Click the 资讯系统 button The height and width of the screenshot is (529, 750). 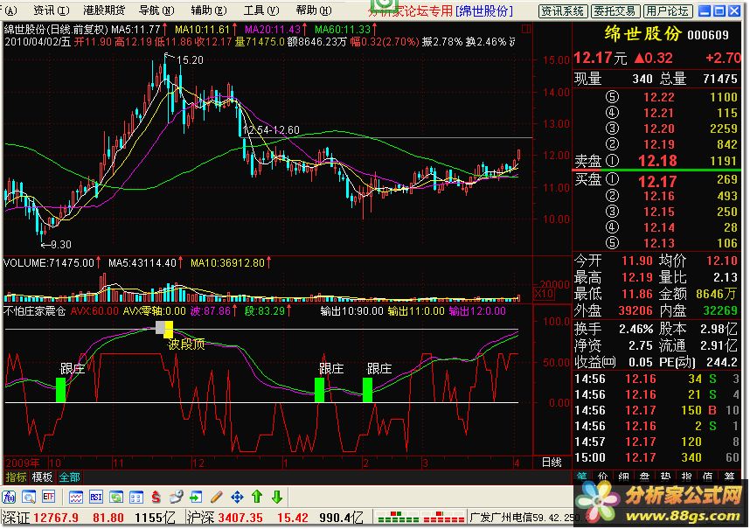(563, 11)
